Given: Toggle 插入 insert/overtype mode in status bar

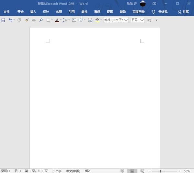Looking at the screenshot, I should pos(88,171).
